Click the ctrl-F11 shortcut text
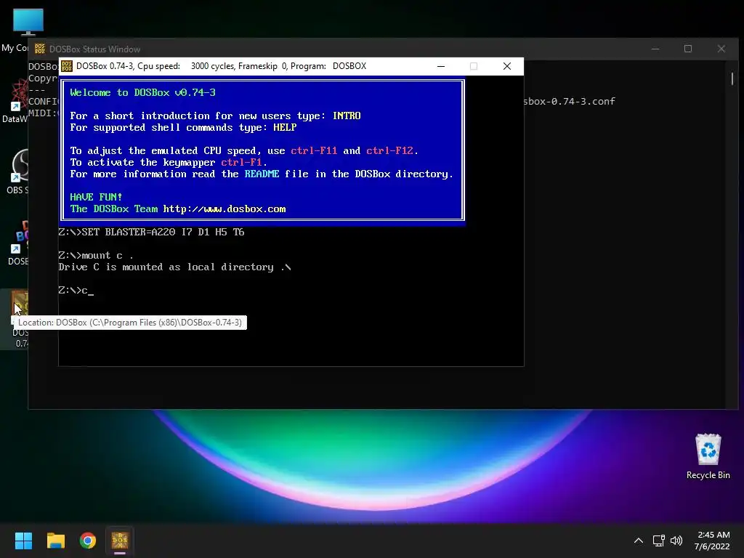This screenshot has width=744, height=558. 314,150
